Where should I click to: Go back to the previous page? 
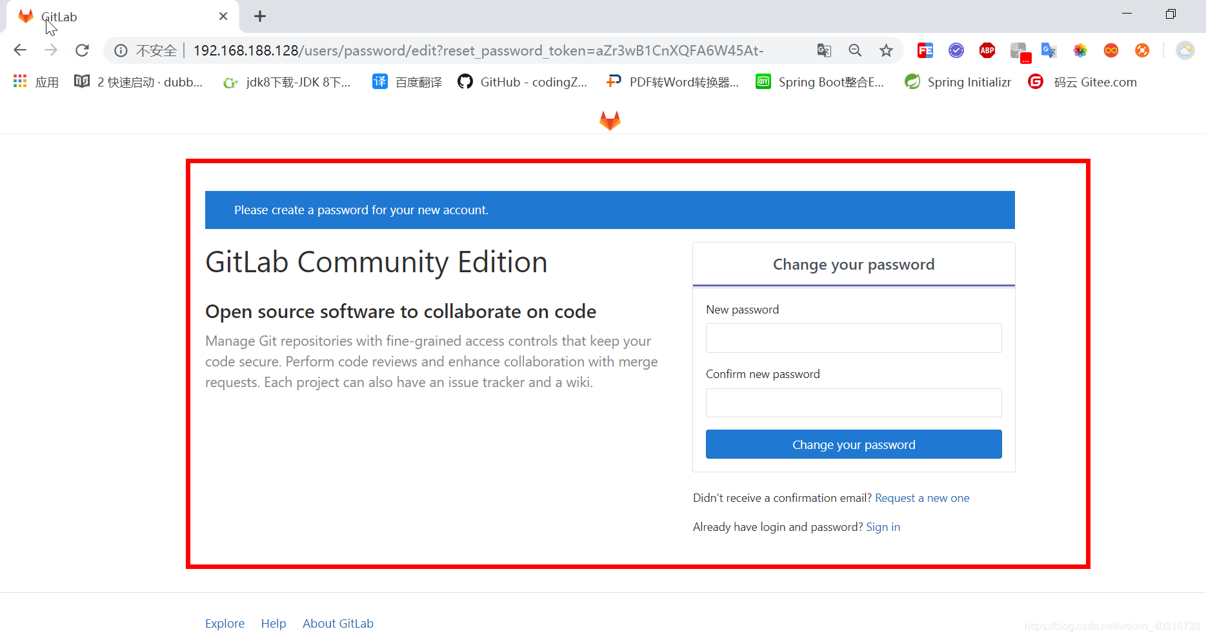(20, 50)
